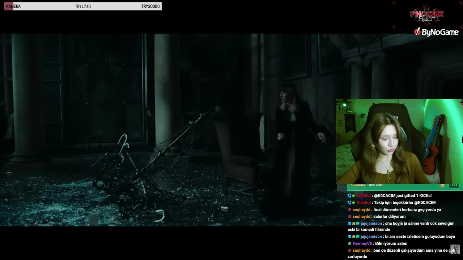Click 'final dönemleri korkunç geçiyordu ya' text

407,209
